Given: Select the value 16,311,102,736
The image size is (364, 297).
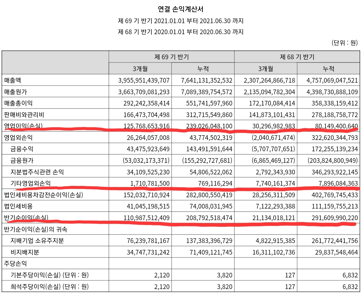Looking at the screenshot, I should tap(274, 252).
